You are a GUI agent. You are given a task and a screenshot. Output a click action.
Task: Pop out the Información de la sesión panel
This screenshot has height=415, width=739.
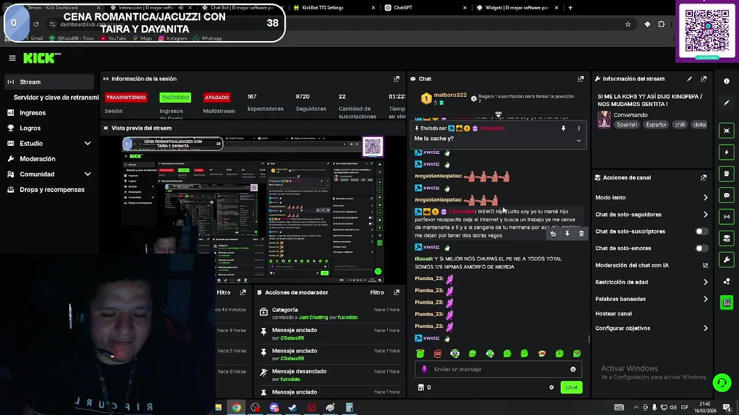tap(396, 79)
